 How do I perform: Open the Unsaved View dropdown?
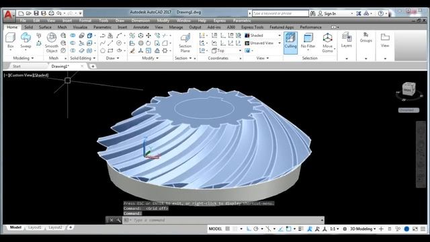[x=263, y=43]
